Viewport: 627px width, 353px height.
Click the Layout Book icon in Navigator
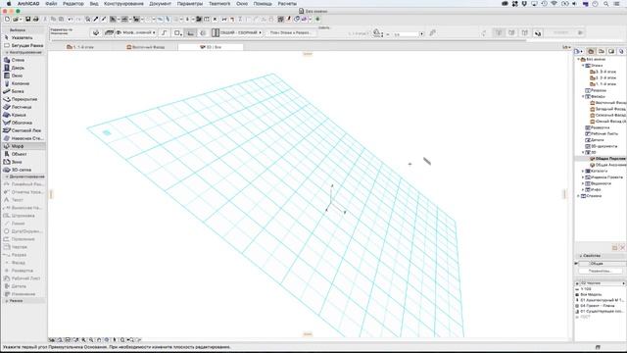[x=611, y=52]
